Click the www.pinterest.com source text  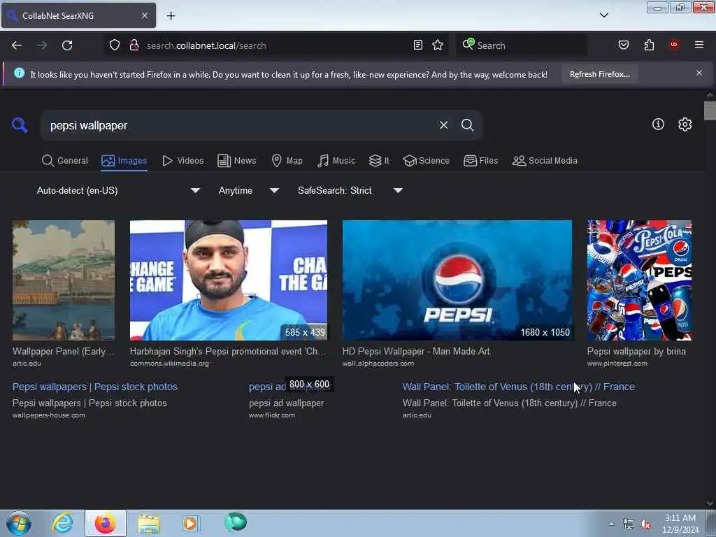[617, 364]
